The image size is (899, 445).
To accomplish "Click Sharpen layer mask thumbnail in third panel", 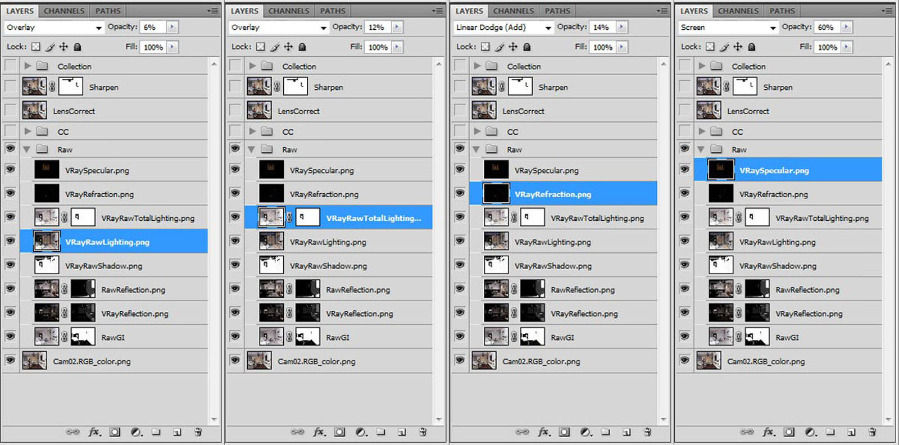I will pos(520,87).
